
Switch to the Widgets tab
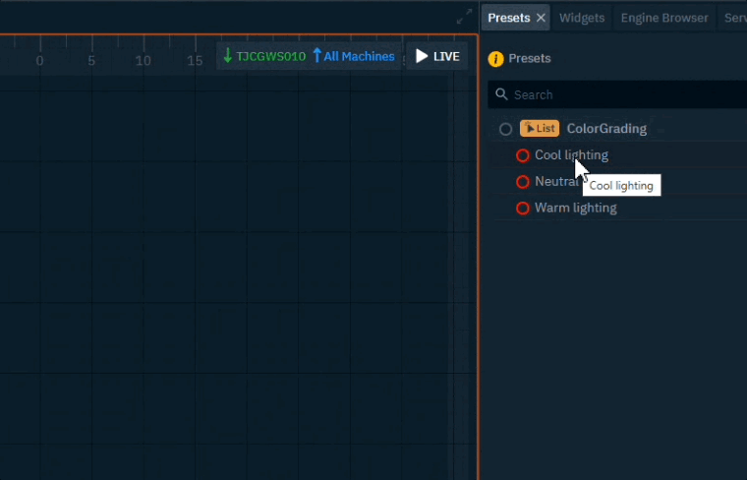click(582, 18)
